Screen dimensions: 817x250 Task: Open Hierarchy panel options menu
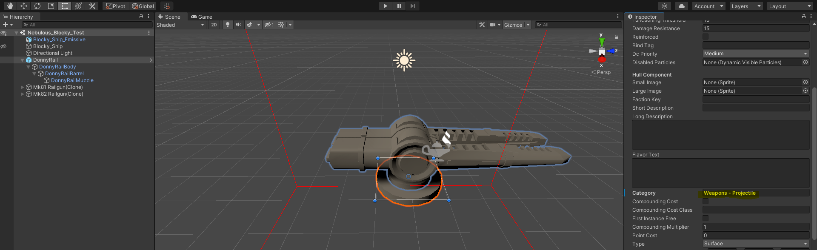coord(149,16)
